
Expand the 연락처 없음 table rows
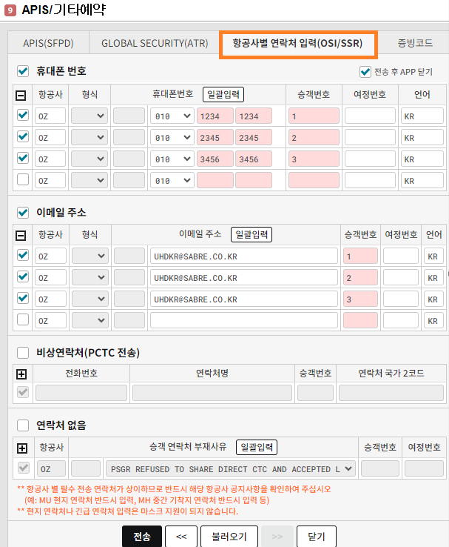coord(22,448)
